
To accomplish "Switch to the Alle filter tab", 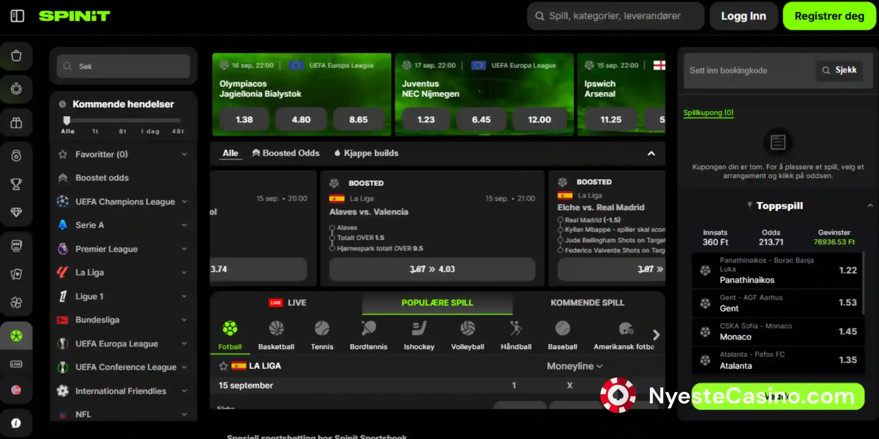I will [x=230, y=153].
